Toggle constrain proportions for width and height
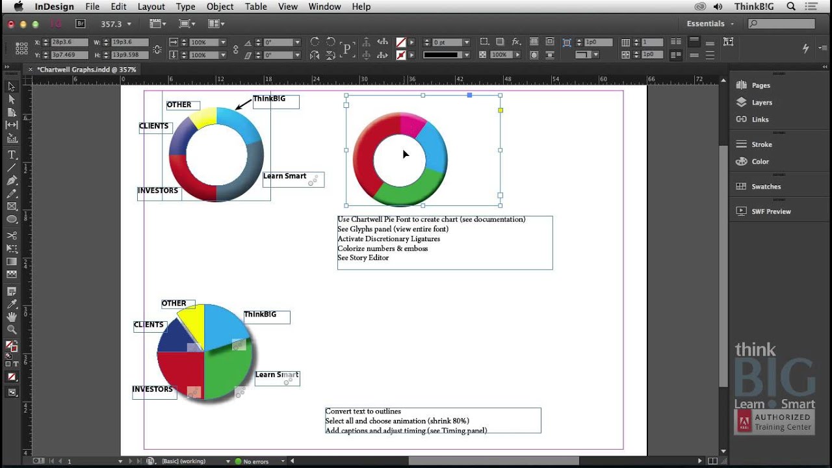 (157, 49)
